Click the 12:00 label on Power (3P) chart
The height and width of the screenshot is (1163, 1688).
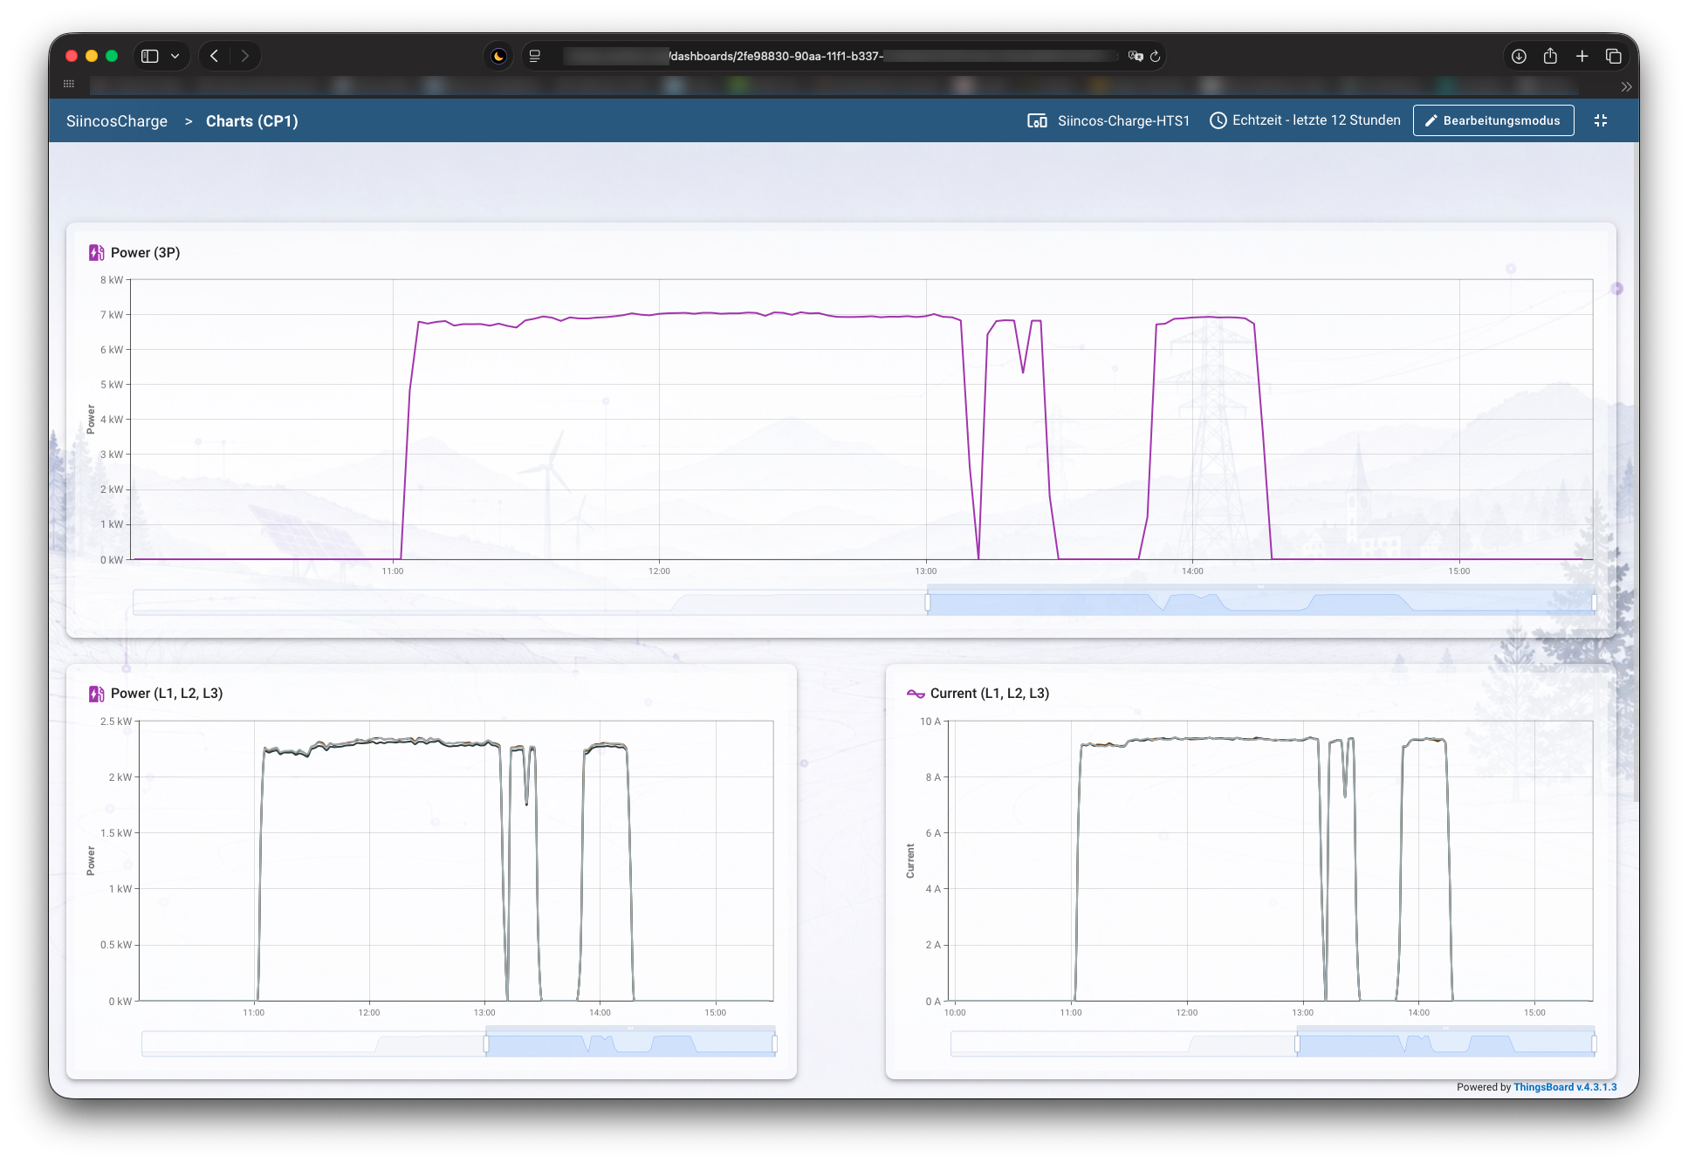(659, 571)
